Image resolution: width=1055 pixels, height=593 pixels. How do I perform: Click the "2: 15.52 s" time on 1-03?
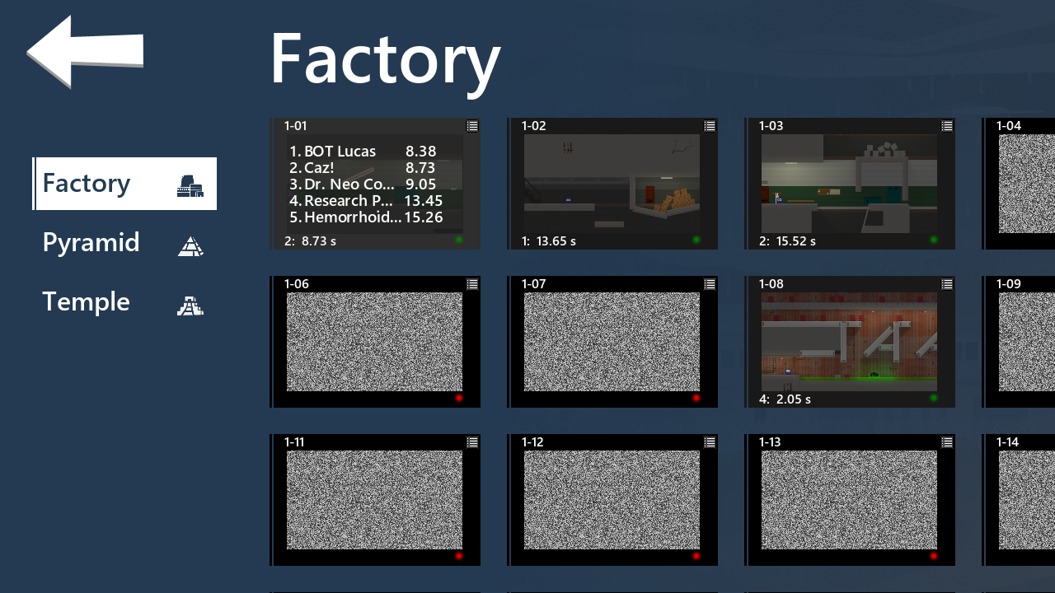click(787, 241)
